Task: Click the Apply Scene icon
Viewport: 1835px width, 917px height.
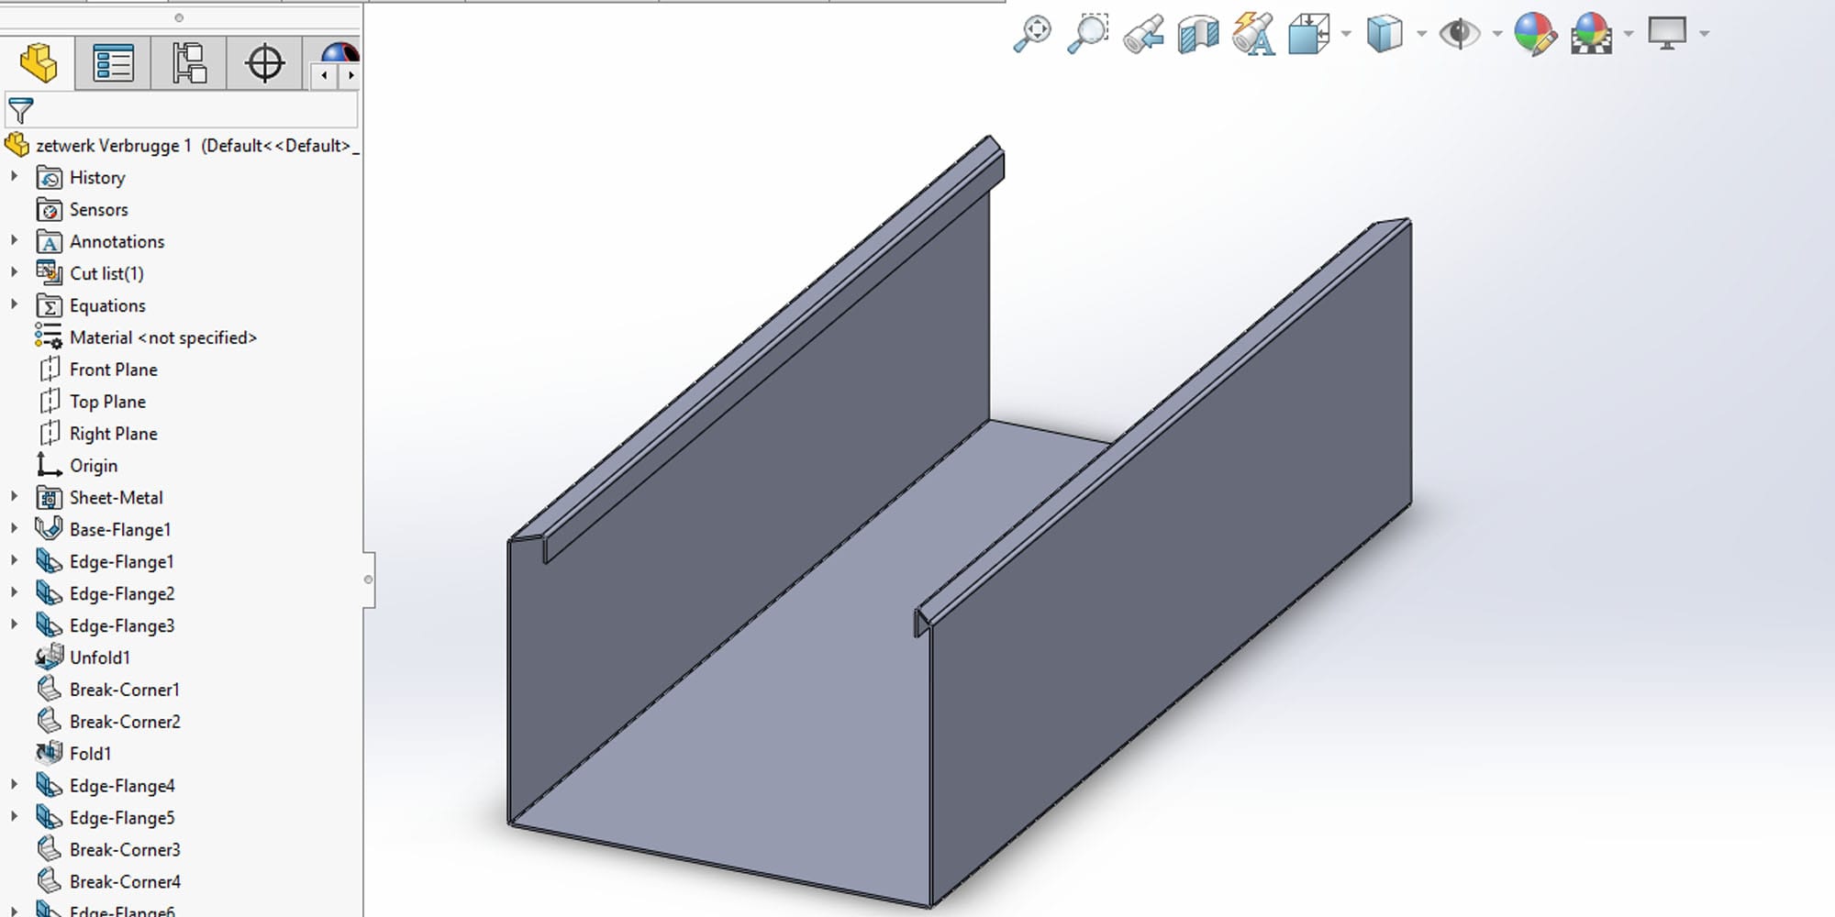Action: [1592, 34]
